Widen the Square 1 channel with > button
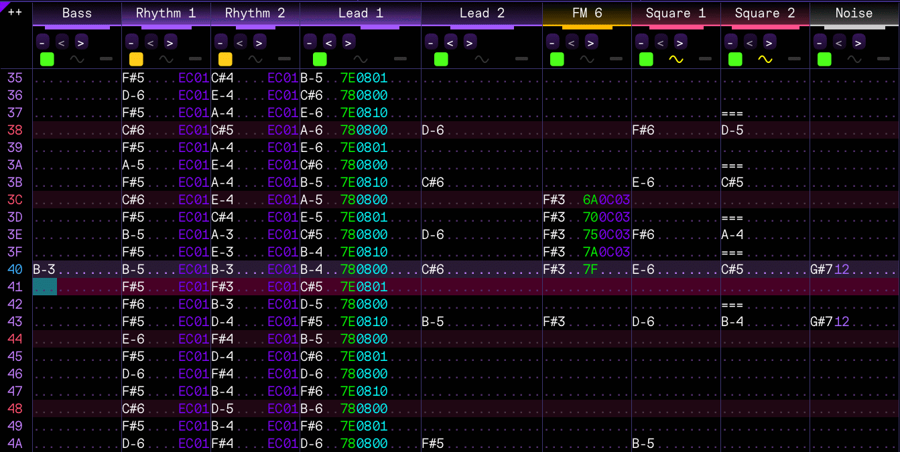This screenshot has width=900, height=452. (x=680, y=42)
